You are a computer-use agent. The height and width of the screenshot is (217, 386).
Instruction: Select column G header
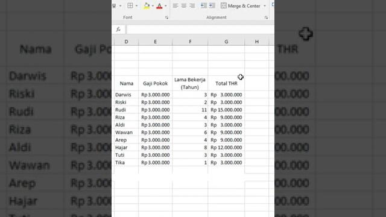(226, 42)
